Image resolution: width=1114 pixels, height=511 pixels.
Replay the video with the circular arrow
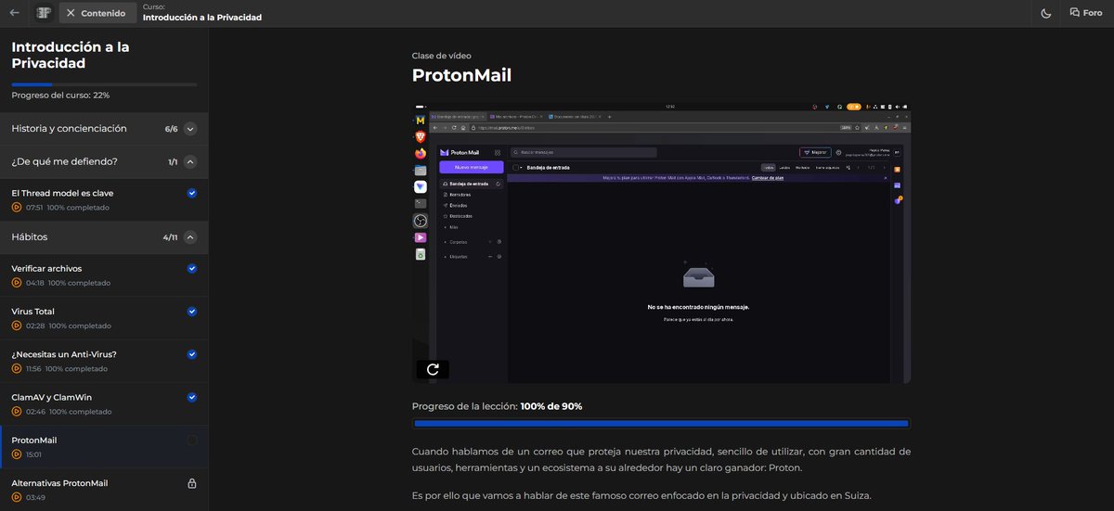point(433,369)
